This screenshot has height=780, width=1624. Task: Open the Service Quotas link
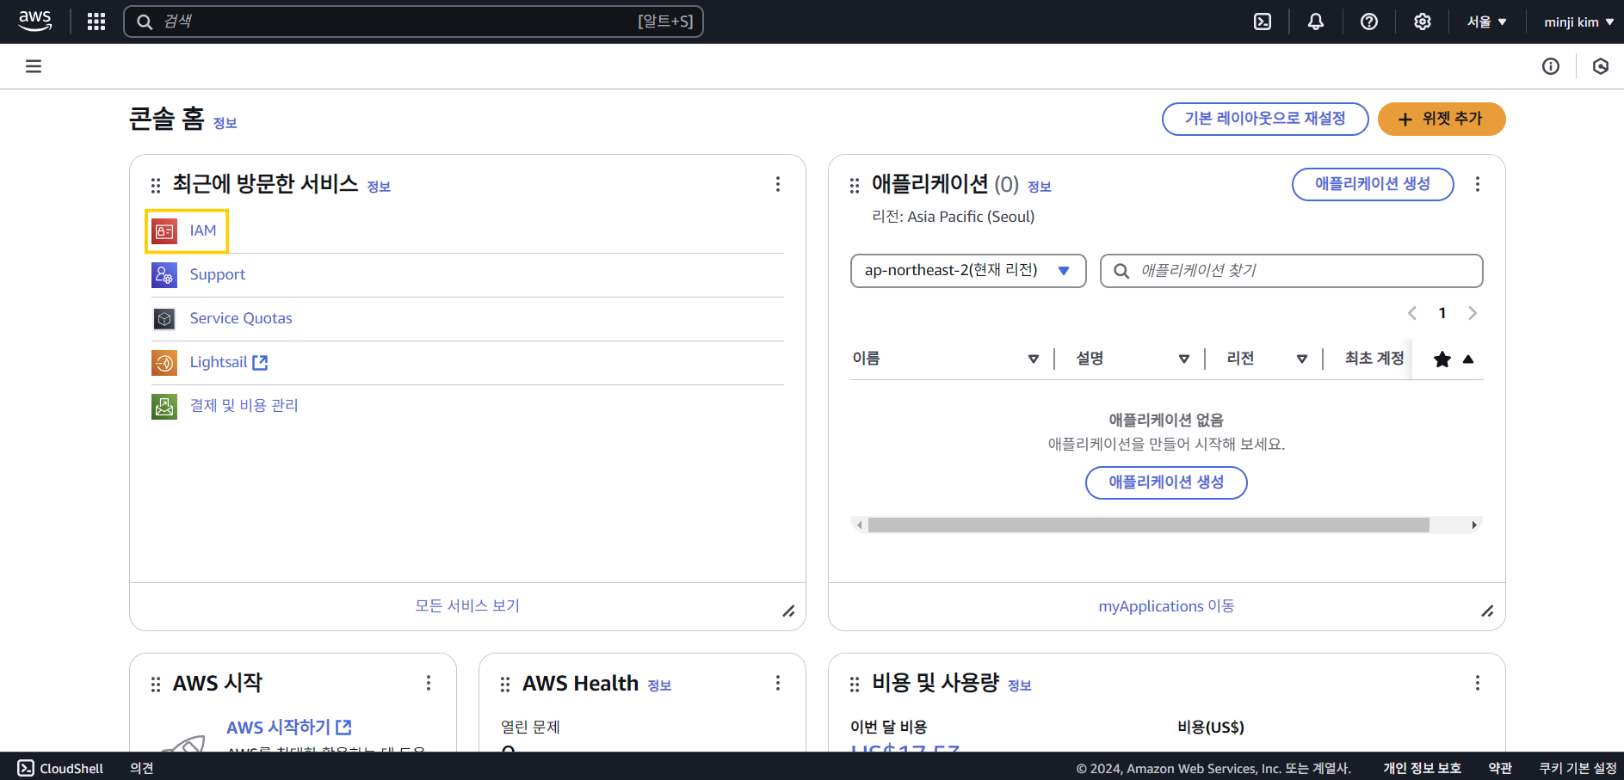241,318
